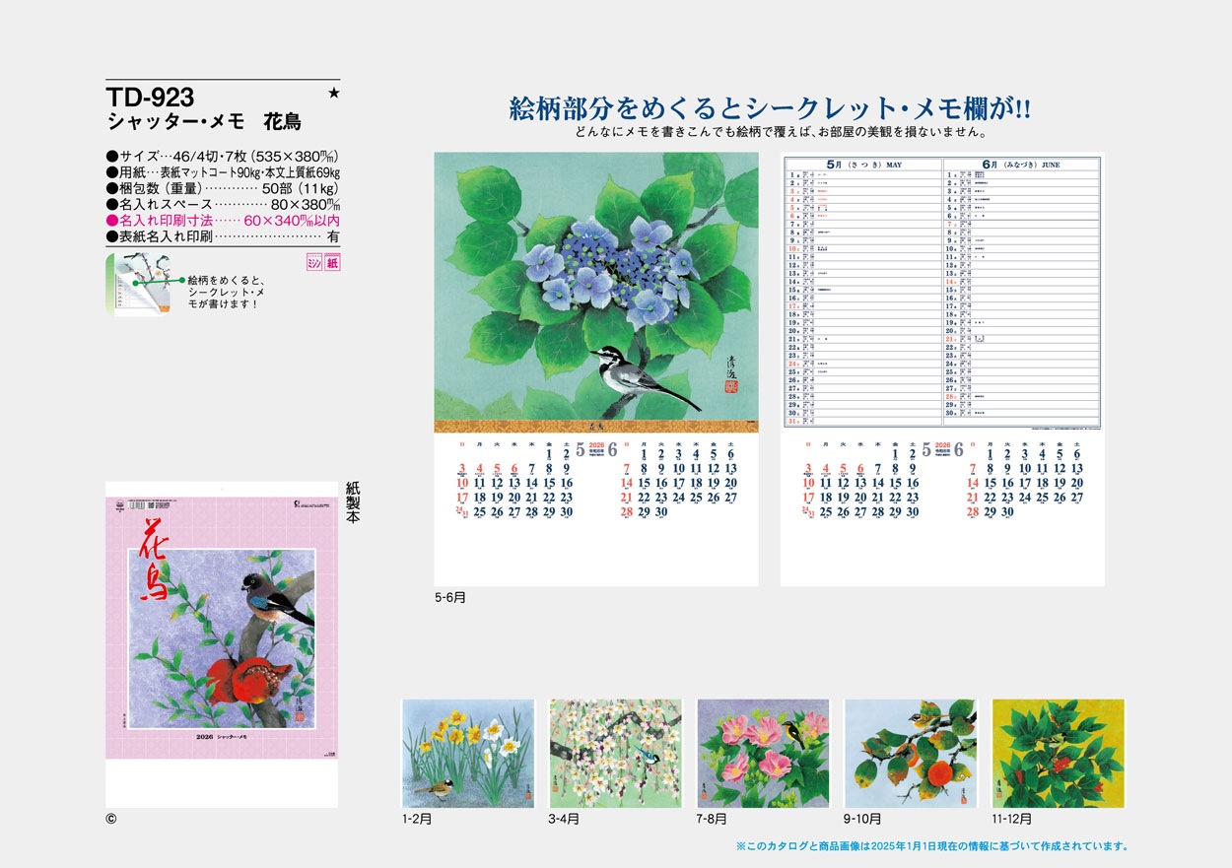Click the 11-12月 label
Image resolution: width=1232 pixels, height=868 pixels.
click(x=1013, y=819)
